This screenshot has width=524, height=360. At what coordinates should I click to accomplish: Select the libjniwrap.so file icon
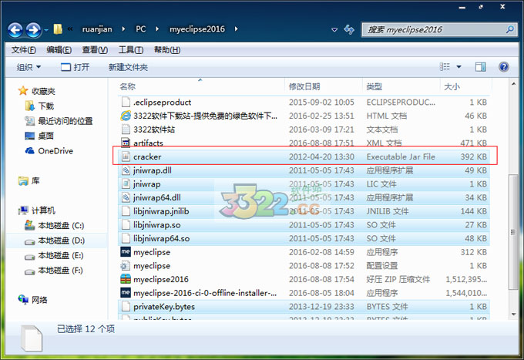point(126,224)
